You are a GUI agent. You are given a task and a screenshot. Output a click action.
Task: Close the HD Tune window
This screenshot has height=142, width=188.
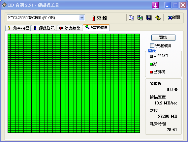pos(183,5)
